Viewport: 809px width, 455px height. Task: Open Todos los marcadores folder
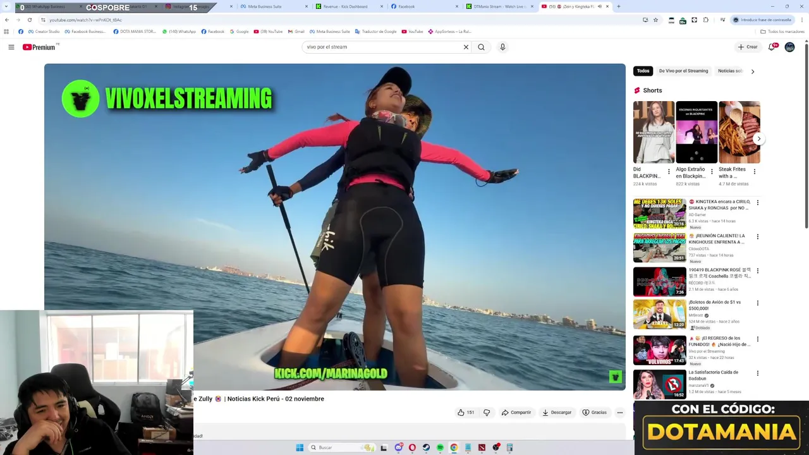click(x=782, y=32)
